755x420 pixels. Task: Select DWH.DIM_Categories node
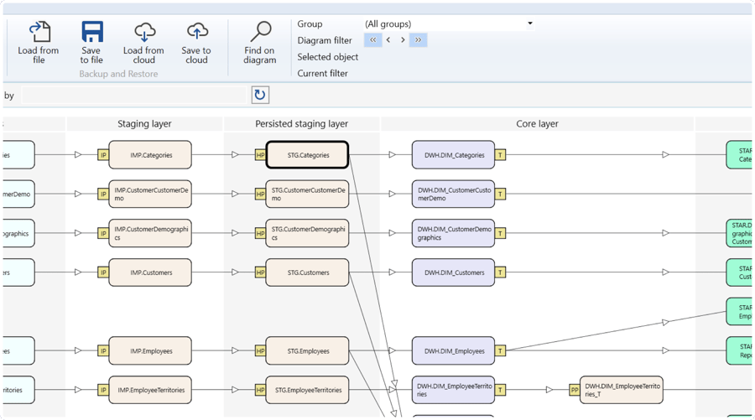tap(453, 155)
